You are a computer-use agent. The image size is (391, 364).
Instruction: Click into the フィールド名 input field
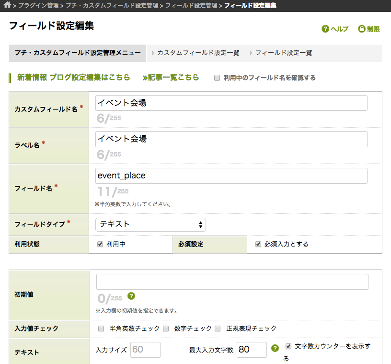[x=231, y=176]
